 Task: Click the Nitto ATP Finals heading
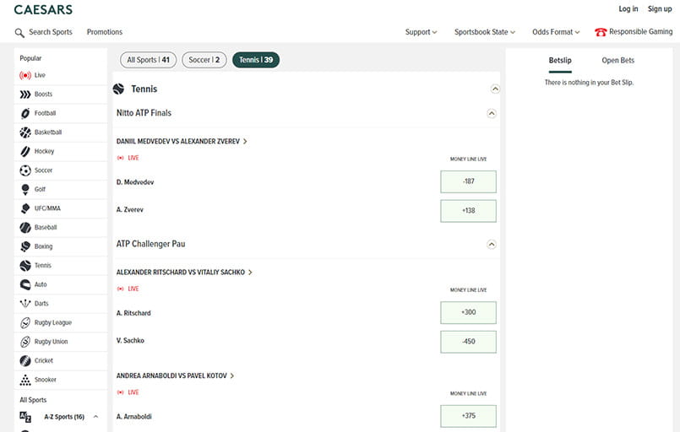pos(144,113)
